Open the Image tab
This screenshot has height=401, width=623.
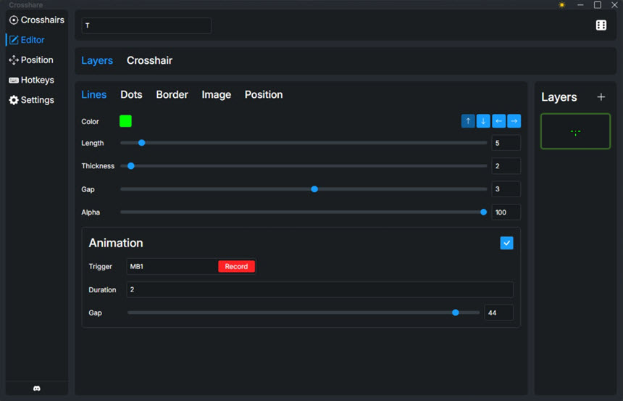(x=216, y=95)
